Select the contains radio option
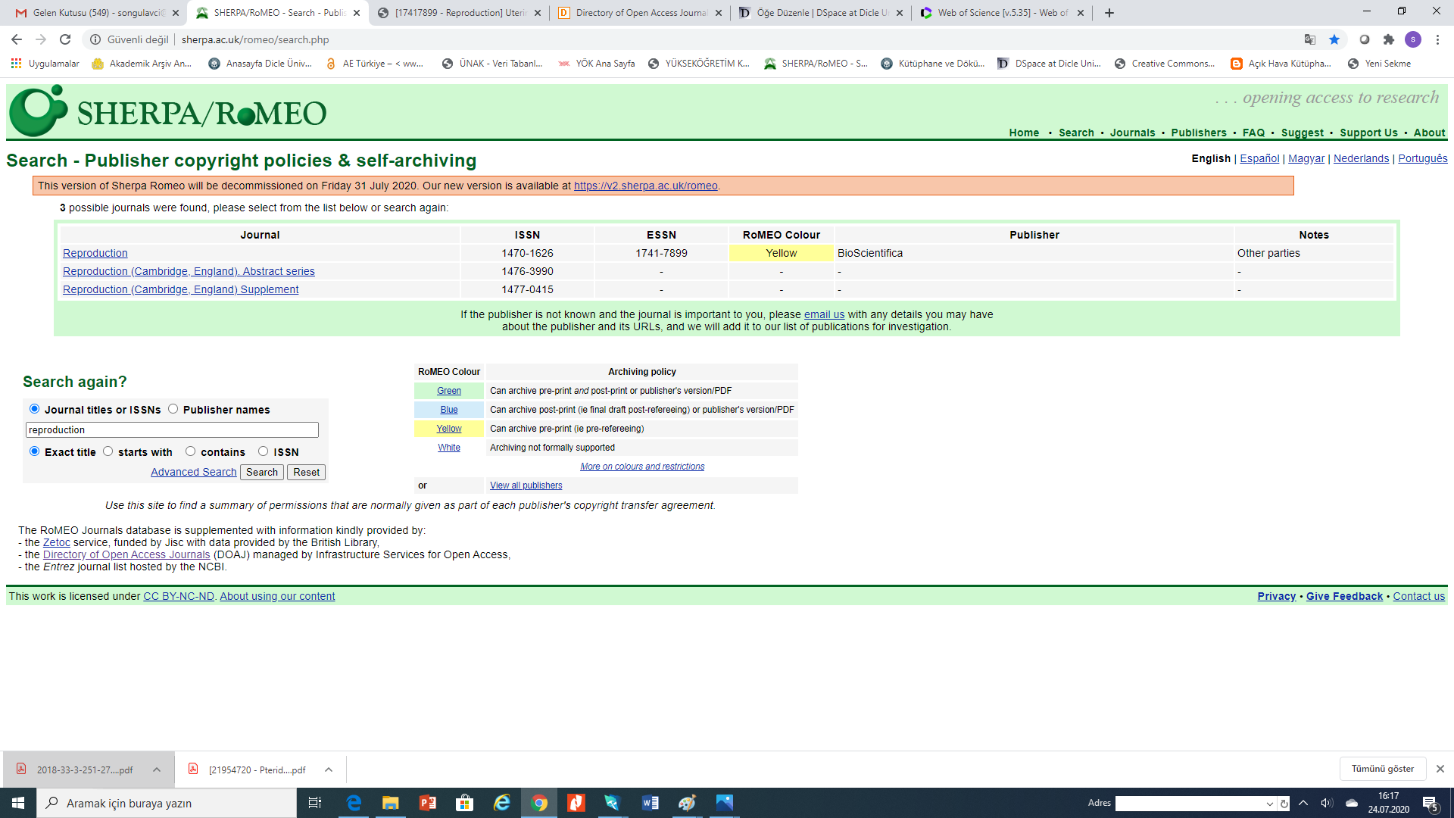Viewport: 1454px width, 818px height. pyautogui.click(x=190, y=451)
